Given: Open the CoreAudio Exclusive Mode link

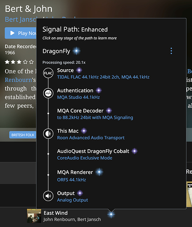Looking at the screenshot, I should click(x=85, y=158).
